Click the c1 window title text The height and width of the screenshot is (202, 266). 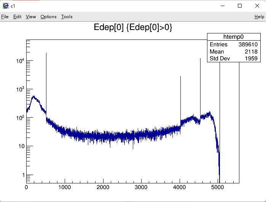[x=13, y=6]
